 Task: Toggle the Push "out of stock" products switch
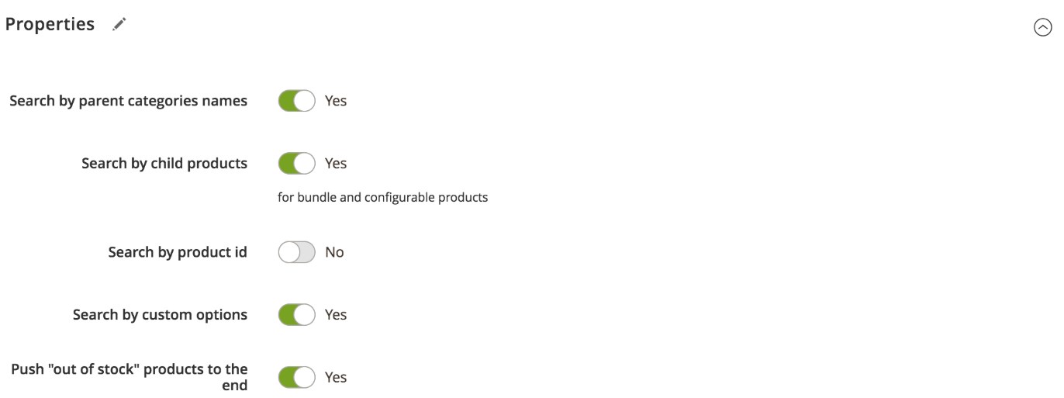tap(297, 378)
